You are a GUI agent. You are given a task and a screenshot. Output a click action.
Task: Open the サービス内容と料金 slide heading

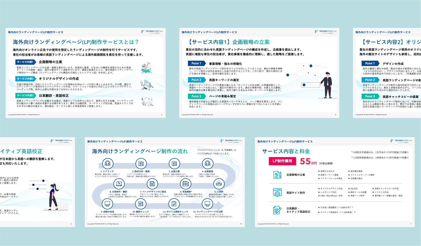[x=286, y=151]
